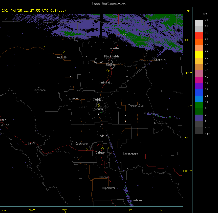
Task: Pick the lightest gray 80 dBZ legend swatch
Action: 199,23
